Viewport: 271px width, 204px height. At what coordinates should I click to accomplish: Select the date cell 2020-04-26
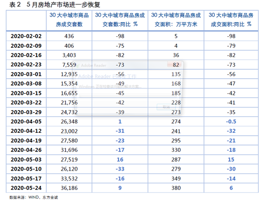[26, 150]
